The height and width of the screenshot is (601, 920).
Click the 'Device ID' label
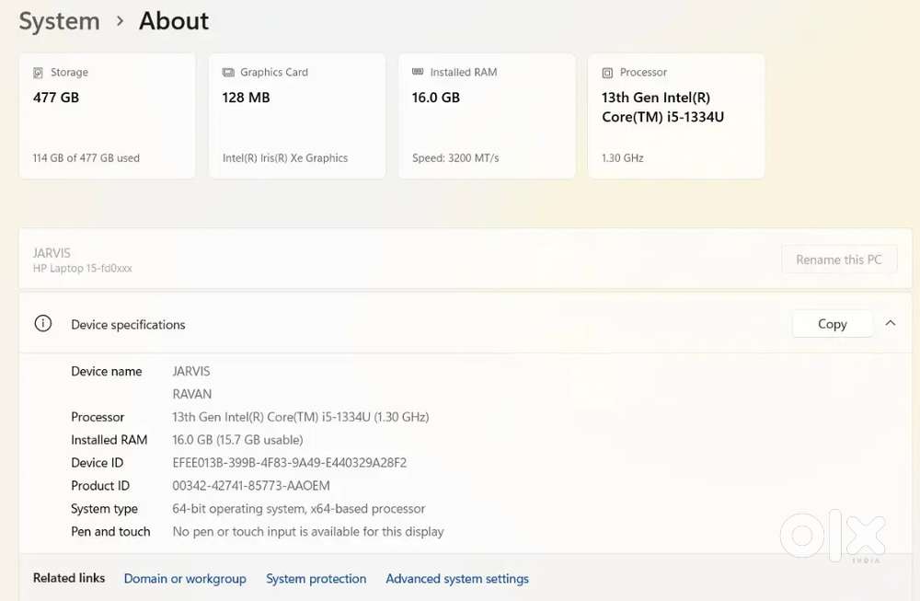(x=97, y=463)
